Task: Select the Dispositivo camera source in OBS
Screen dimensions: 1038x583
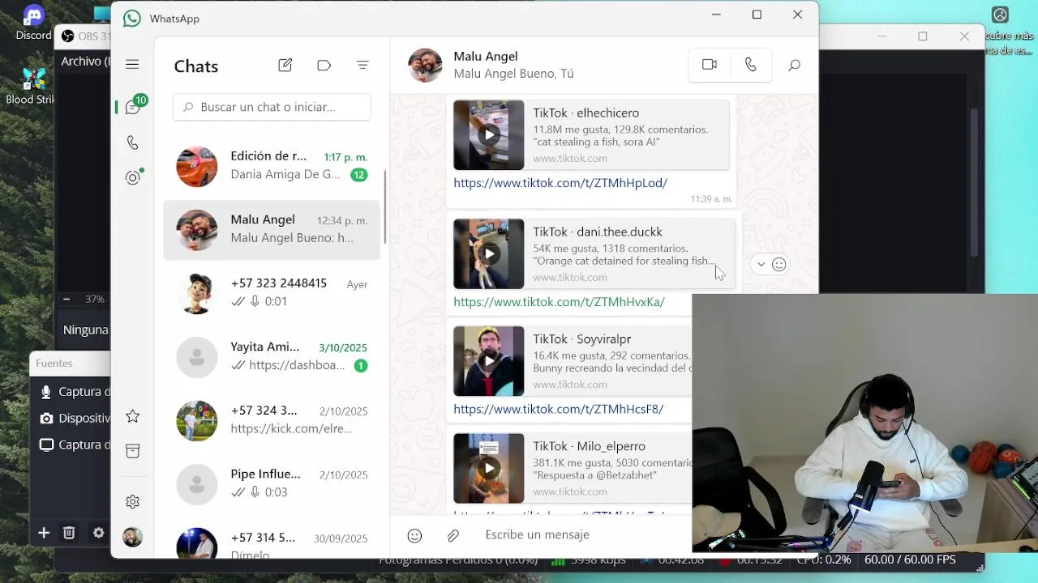Action: 73,419
